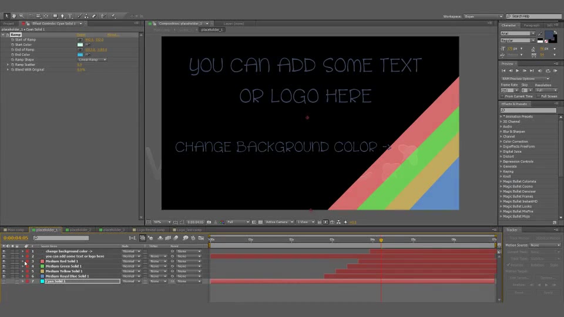Open Ramp Shape Linear Ramp dropdown

pyautogui.click(x=92, y=60)
